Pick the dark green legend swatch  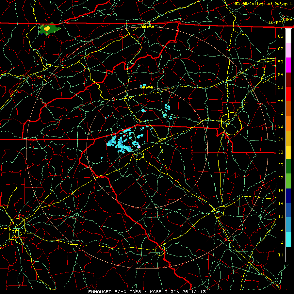pos(288,166)
